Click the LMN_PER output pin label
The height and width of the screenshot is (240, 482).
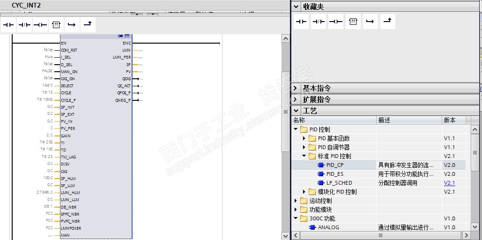[122, 57]
